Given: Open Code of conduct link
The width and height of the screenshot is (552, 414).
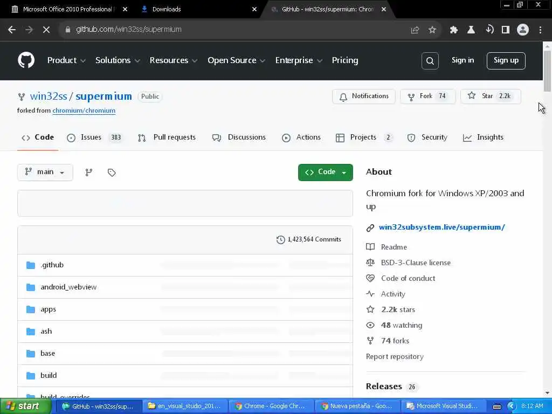Looking at the screenshot, I should 408,279.
